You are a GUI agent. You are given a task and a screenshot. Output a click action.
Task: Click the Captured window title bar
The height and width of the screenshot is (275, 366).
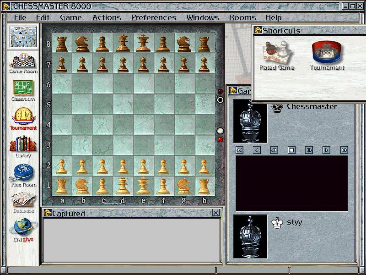[132, 213]
